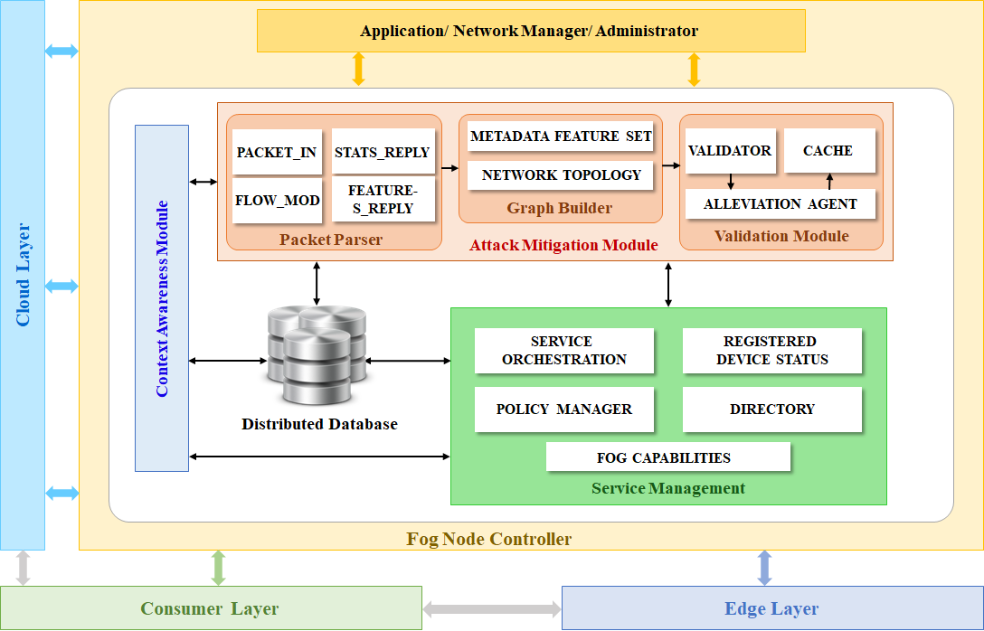Click the right orange double arrow under Application bar
Viewport: 984px width, 631px height.
point(695,70)
